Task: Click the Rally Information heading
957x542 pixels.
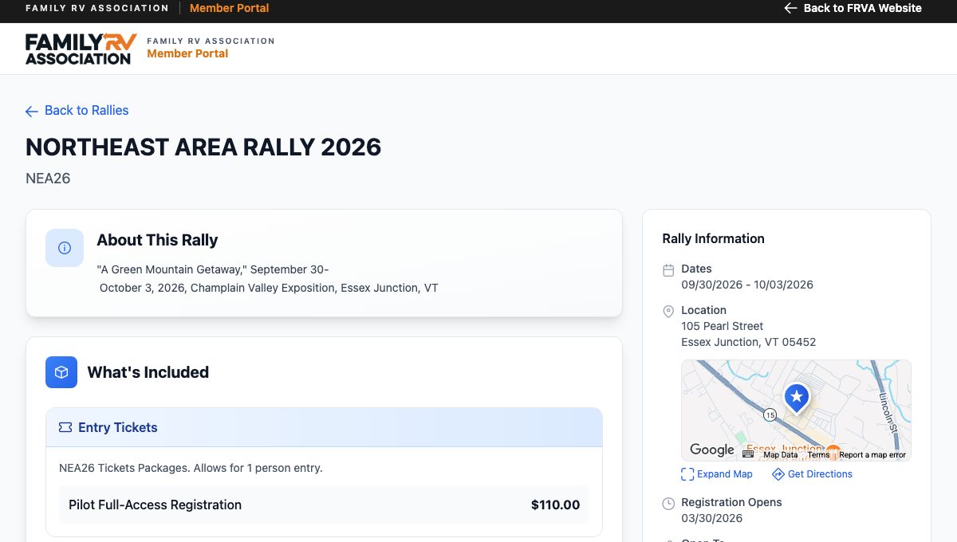Action: pos(713,238)
